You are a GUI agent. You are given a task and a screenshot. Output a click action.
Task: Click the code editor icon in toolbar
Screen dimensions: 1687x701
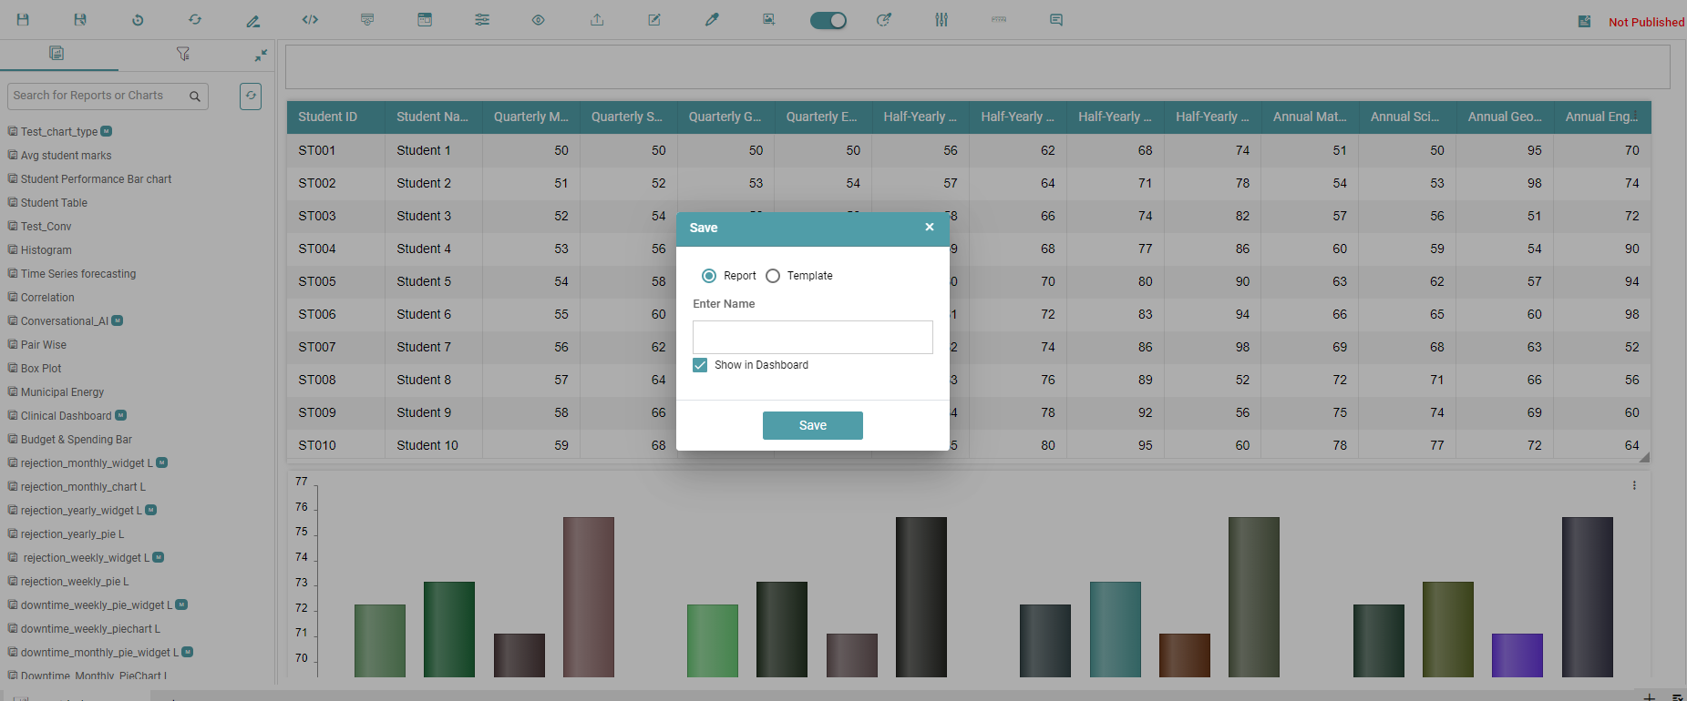pyautogui.click(x=310, y=20)
